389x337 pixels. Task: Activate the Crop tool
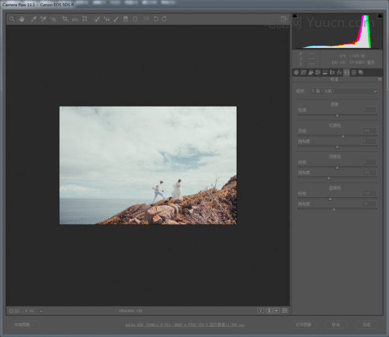pyautogui.click(x=65, y=19)
